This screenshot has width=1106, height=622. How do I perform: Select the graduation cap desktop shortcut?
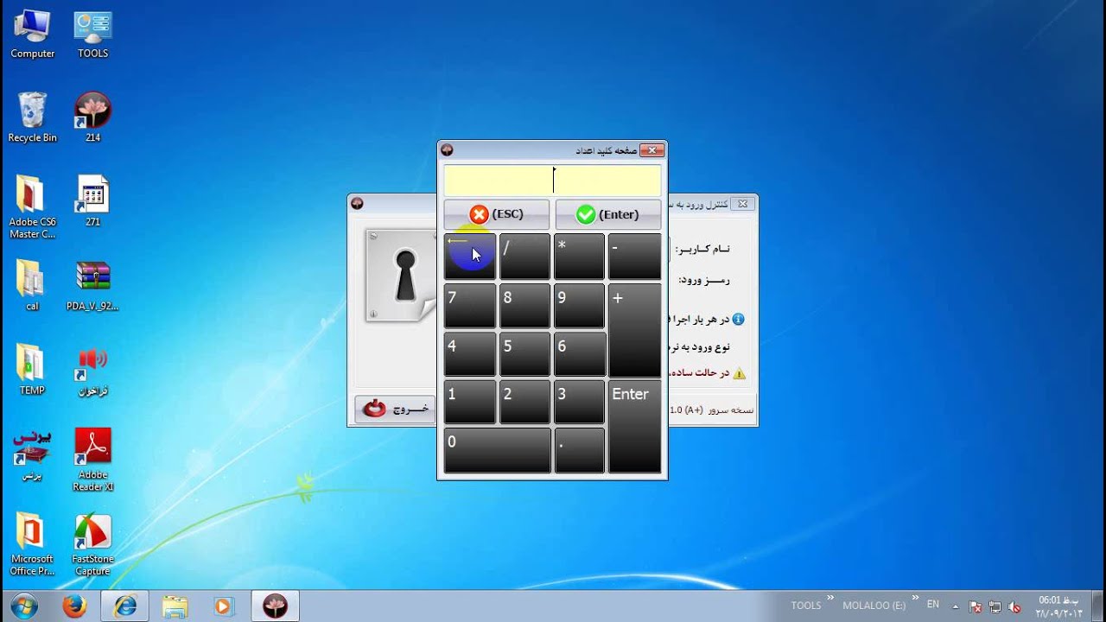33,454
